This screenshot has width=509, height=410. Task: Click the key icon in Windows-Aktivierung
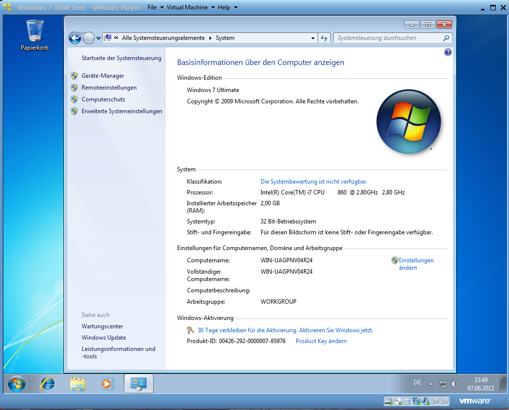click(190, 330)
